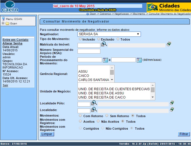The height and width of the screenshot is (146, 191).
Task: Open the Negativador dropdown showing SERASA SA
Action: (109, 34)
